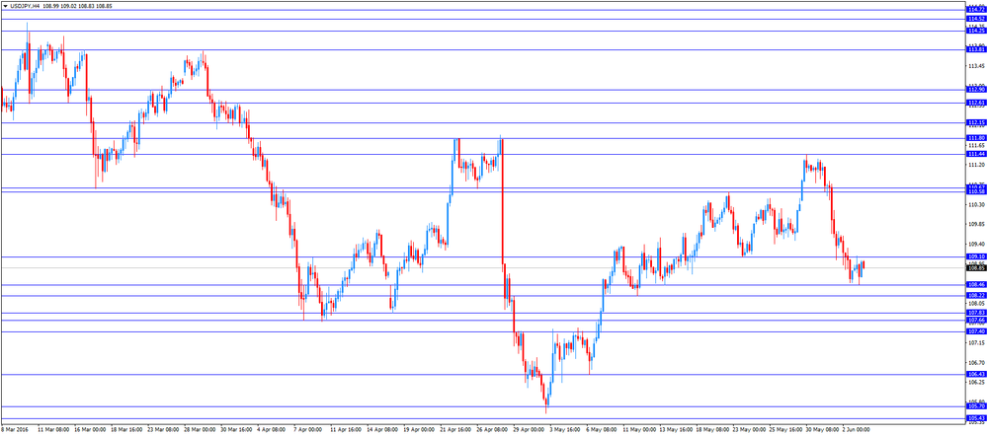This screenshot has height=436, width=988.
Task: Select the 112.90 price level label
Action: (977, 90)
